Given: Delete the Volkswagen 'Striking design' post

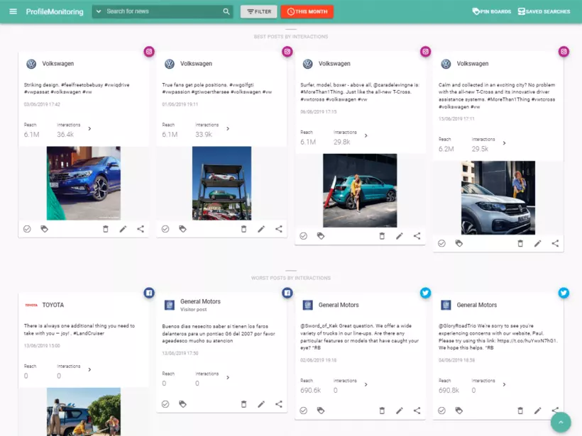Looking at the screenshot, I should click(x=106, y=229).
